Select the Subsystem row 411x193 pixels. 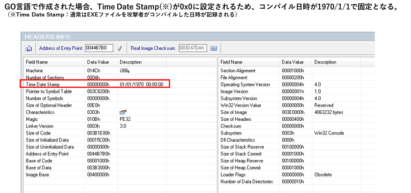point(231,133)
